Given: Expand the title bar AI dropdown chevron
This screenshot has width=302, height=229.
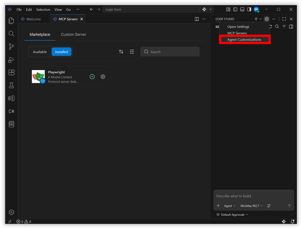Looking at the screenshot, I should coord(210,9).
